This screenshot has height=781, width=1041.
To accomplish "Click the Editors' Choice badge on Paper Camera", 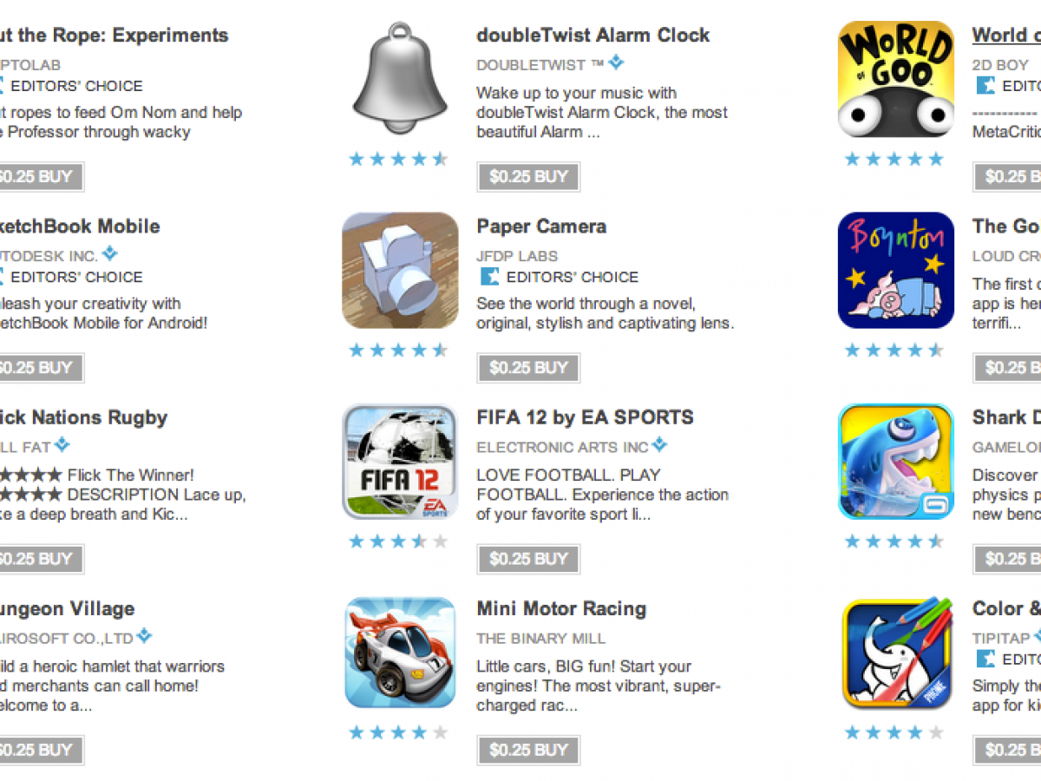I will (x=560, y=277).
